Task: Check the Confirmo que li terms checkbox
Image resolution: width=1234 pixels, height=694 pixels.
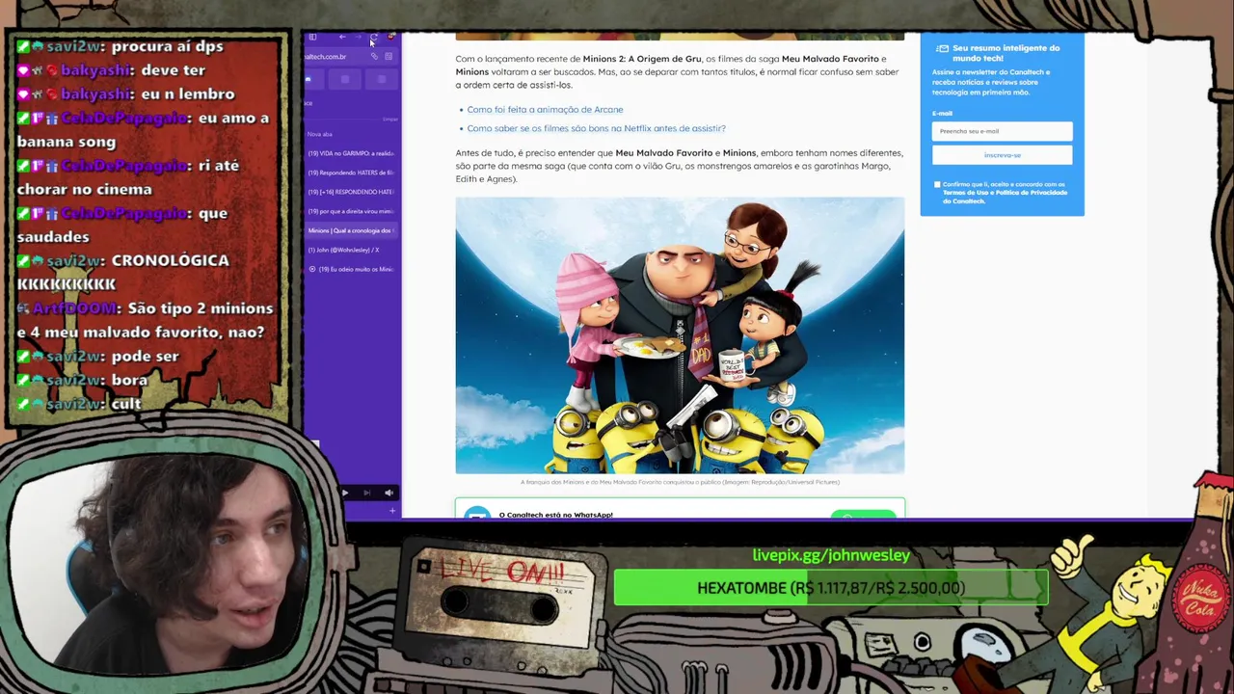Action: click(937, 184)
